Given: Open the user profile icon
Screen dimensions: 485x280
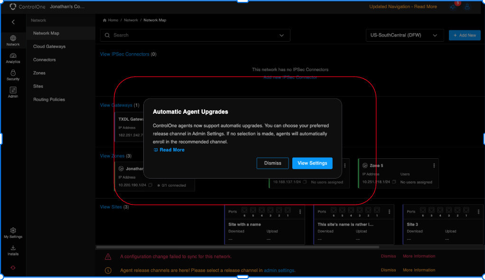Looking at the screenshot, I should (467, 7).
